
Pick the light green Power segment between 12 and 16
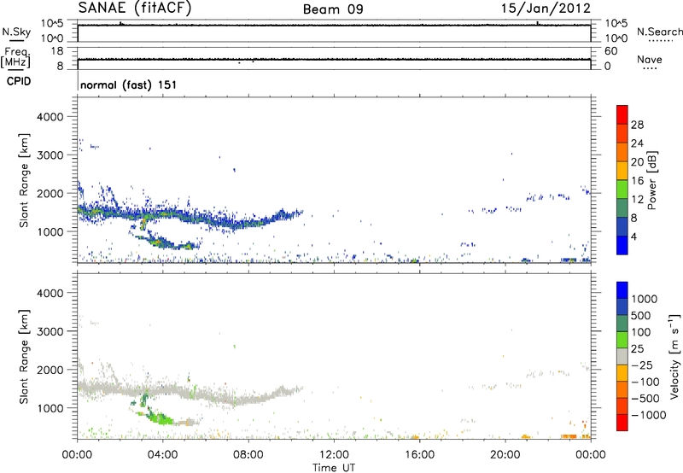[622, 190]
